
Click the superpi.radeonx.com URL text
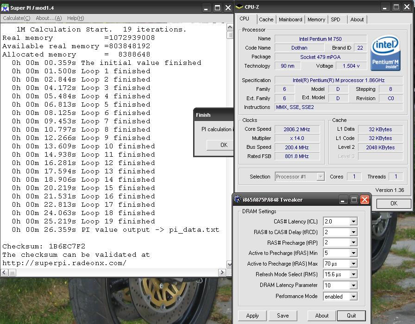pyautogui.click(x=64, y=263)
